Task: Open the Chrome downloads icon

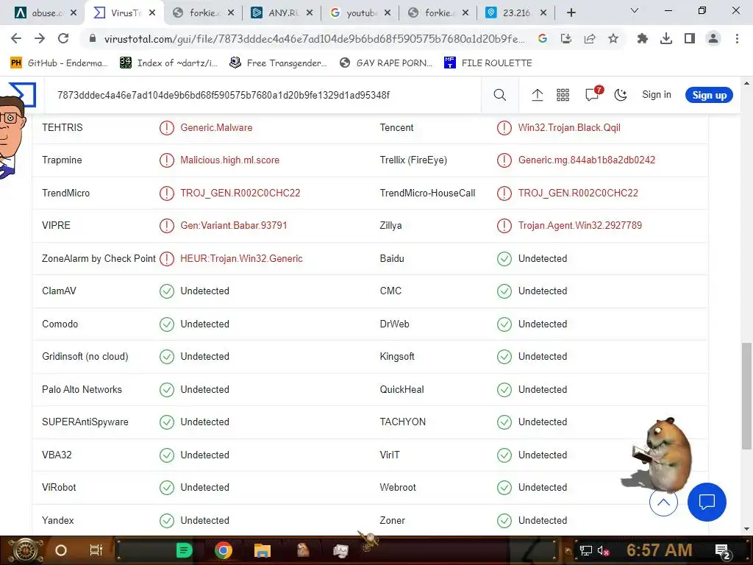Action: (x=666, y=38)
